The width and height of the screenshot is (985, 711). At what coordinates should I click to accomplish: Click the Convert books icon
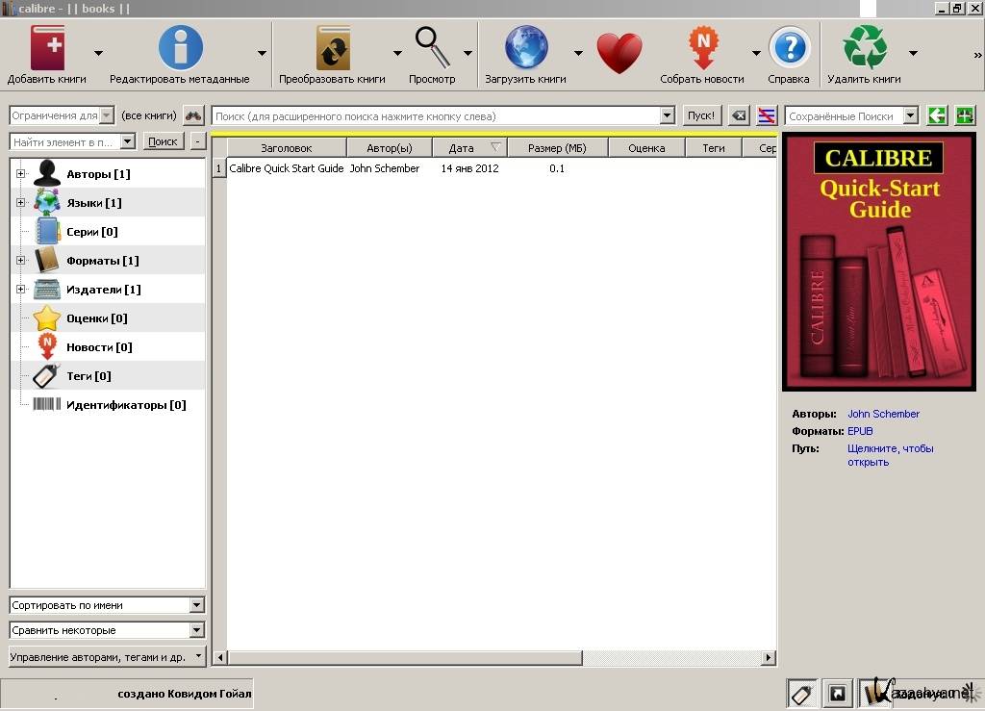(x=333, y=48)
